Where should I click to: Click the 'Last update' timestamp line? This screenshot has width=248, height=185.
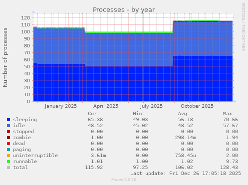click(186, 174)
